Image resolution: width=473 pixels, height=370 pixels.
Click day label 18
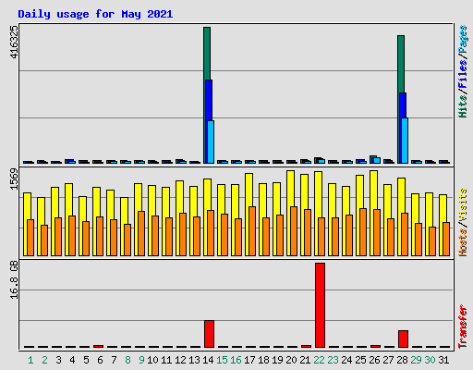263,360
